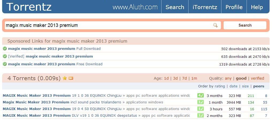Filter torrents by age 1m
This screenshot has height=122, width=272.
[x=194, y=78]
